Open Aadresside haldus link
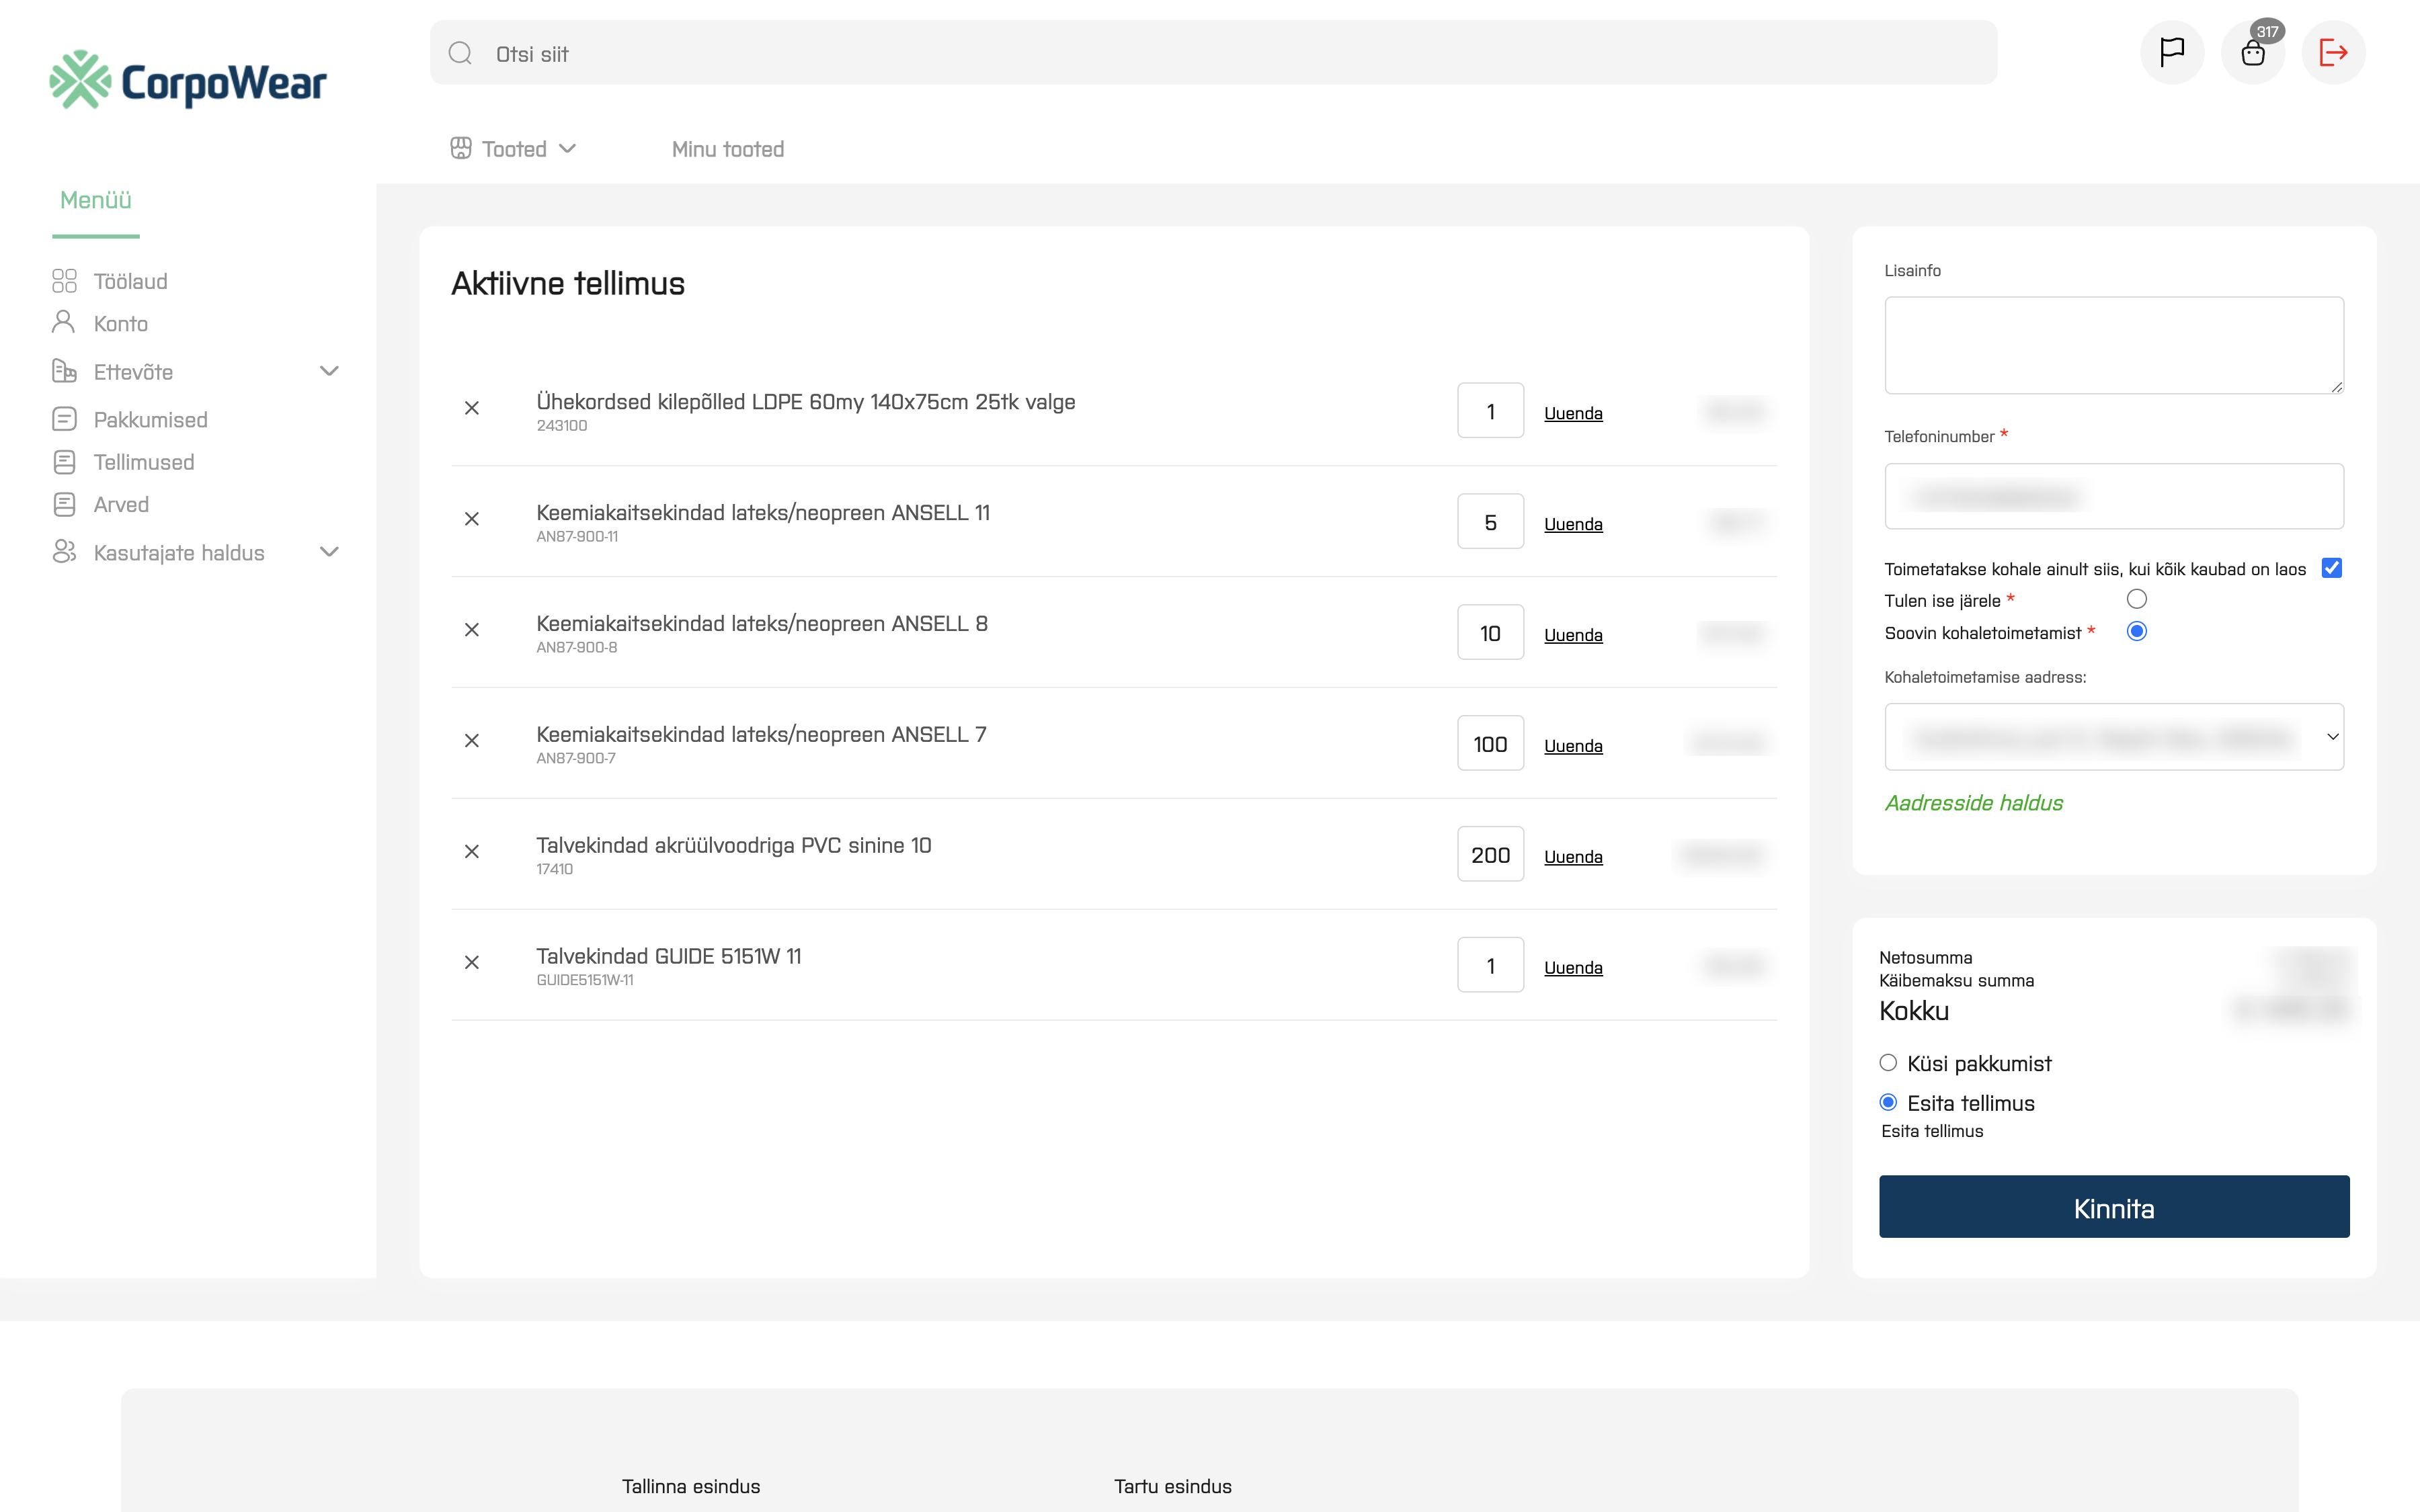This screenshot has height=1512, width=2420. 1973,803
